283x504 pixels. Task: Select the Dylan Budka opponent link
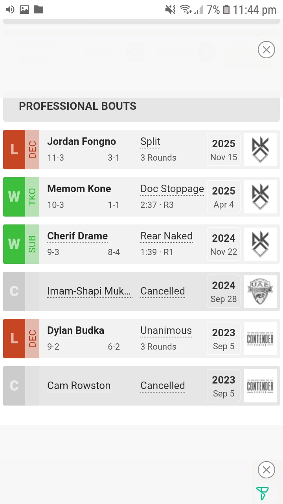tap(75, 331)
